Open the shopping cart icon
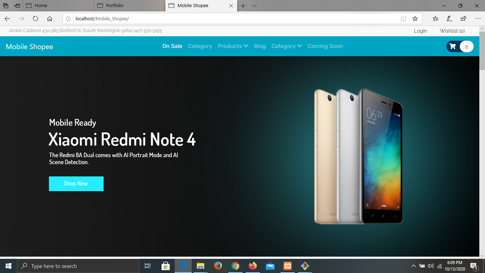The height and width of the screenshot is (273, 485). [x=452, y=47]
